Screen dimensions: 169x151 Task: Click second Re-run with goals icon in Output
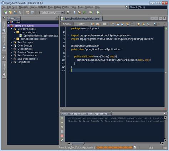62,122
